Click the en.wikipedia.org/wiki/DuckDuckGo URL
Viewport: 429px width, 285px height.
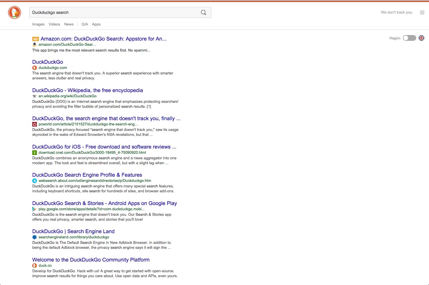[x=67, y=96]
